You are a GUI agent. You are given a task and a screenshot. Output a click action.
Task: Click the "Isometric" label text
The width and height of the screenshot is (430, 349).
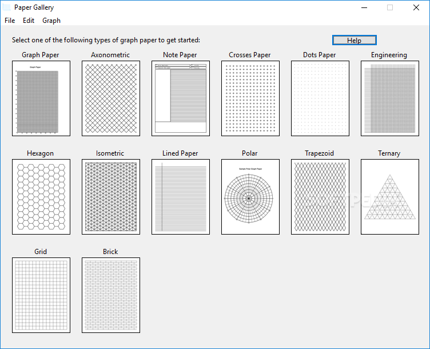tap(110, 153)
